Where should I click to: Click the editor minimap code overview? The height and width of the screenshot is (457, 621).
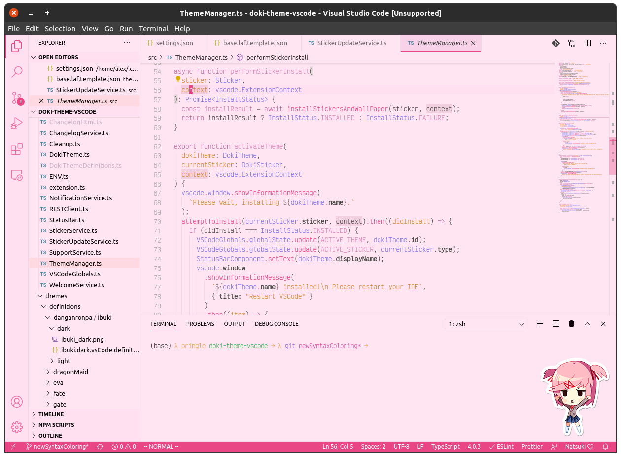click(x=583, y=138)
